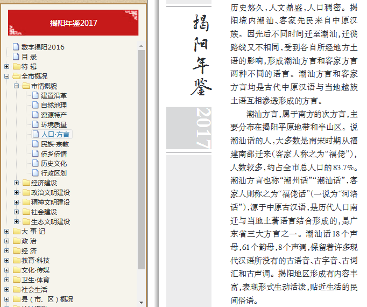Click the folder icon beside 社会建设
Screen dimensions: 367x307
(x=26, y=212)
